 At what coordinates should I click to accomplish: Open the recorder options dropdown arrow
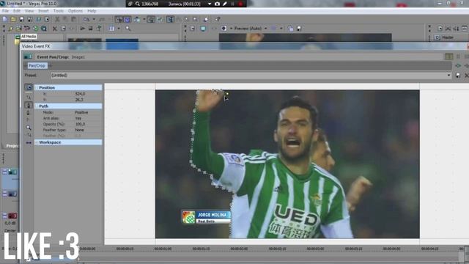coord(210,4)
